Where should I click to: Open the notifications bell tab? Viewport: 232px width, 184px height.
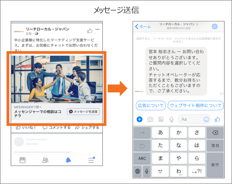pos(68,160)
